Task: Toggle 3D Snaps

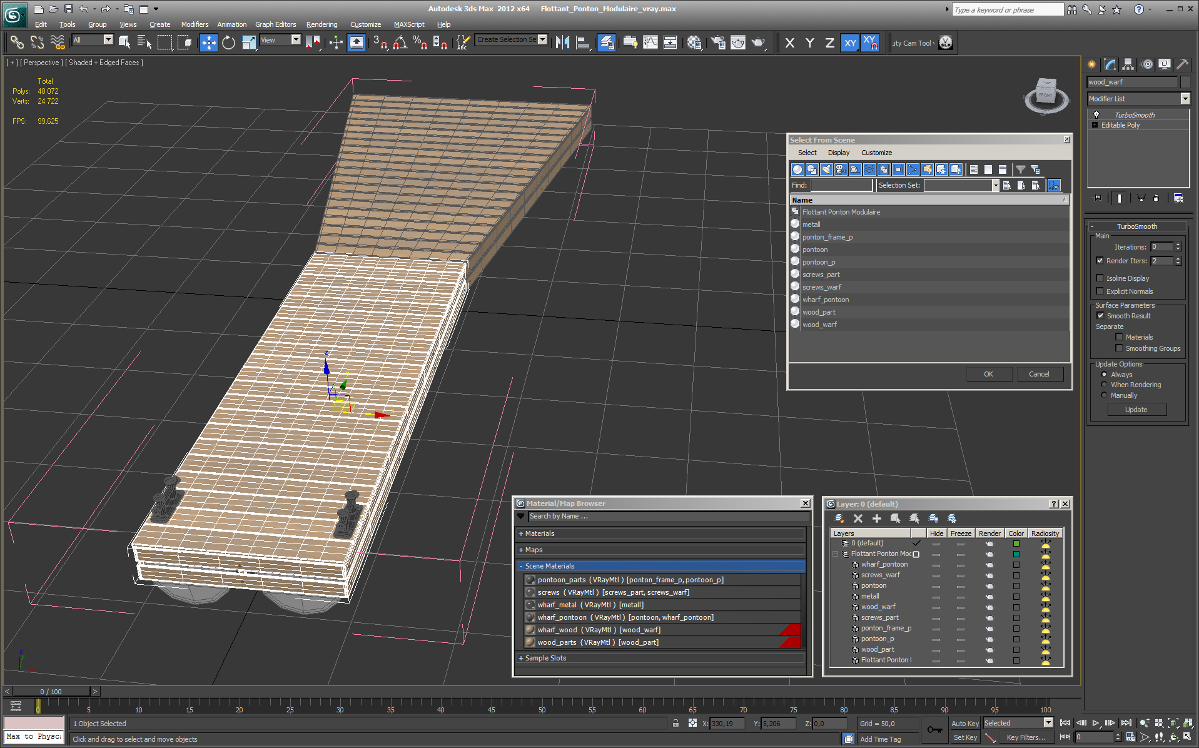Action: pos(380,43)
